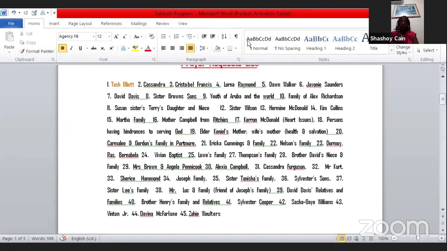Click the Copy command

28,43
